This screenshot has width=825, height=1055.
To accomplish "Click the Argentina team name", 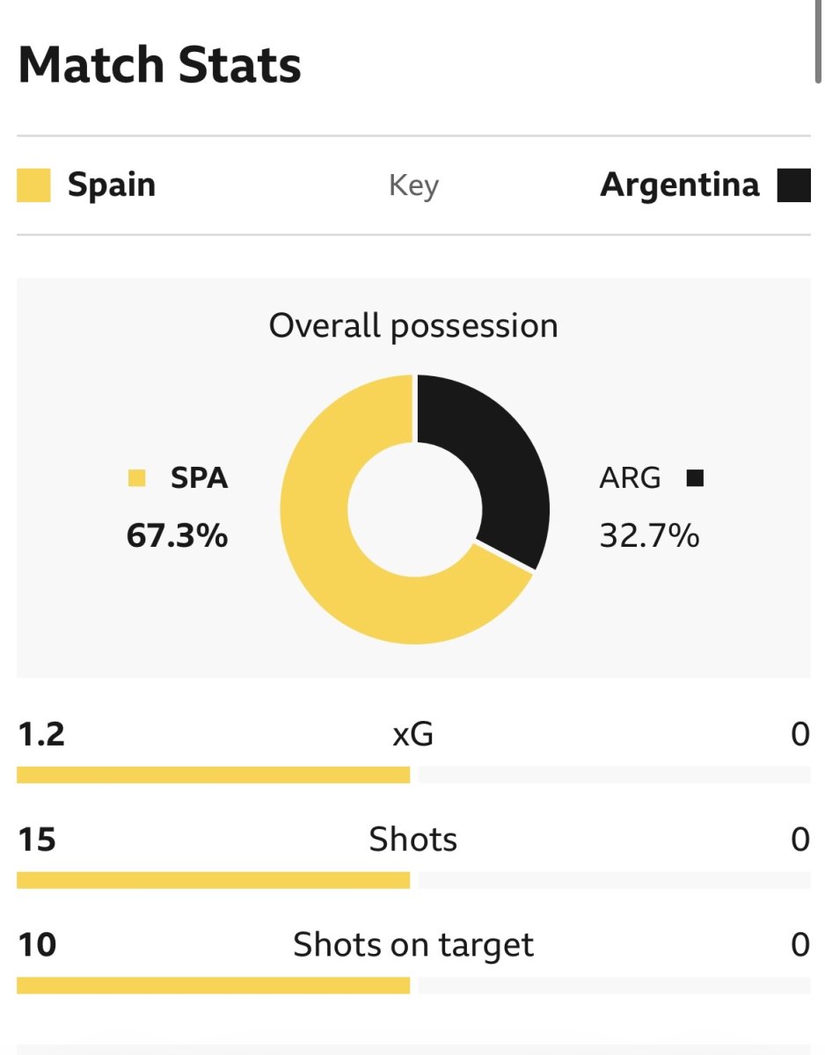I will [x=680, y=186].
